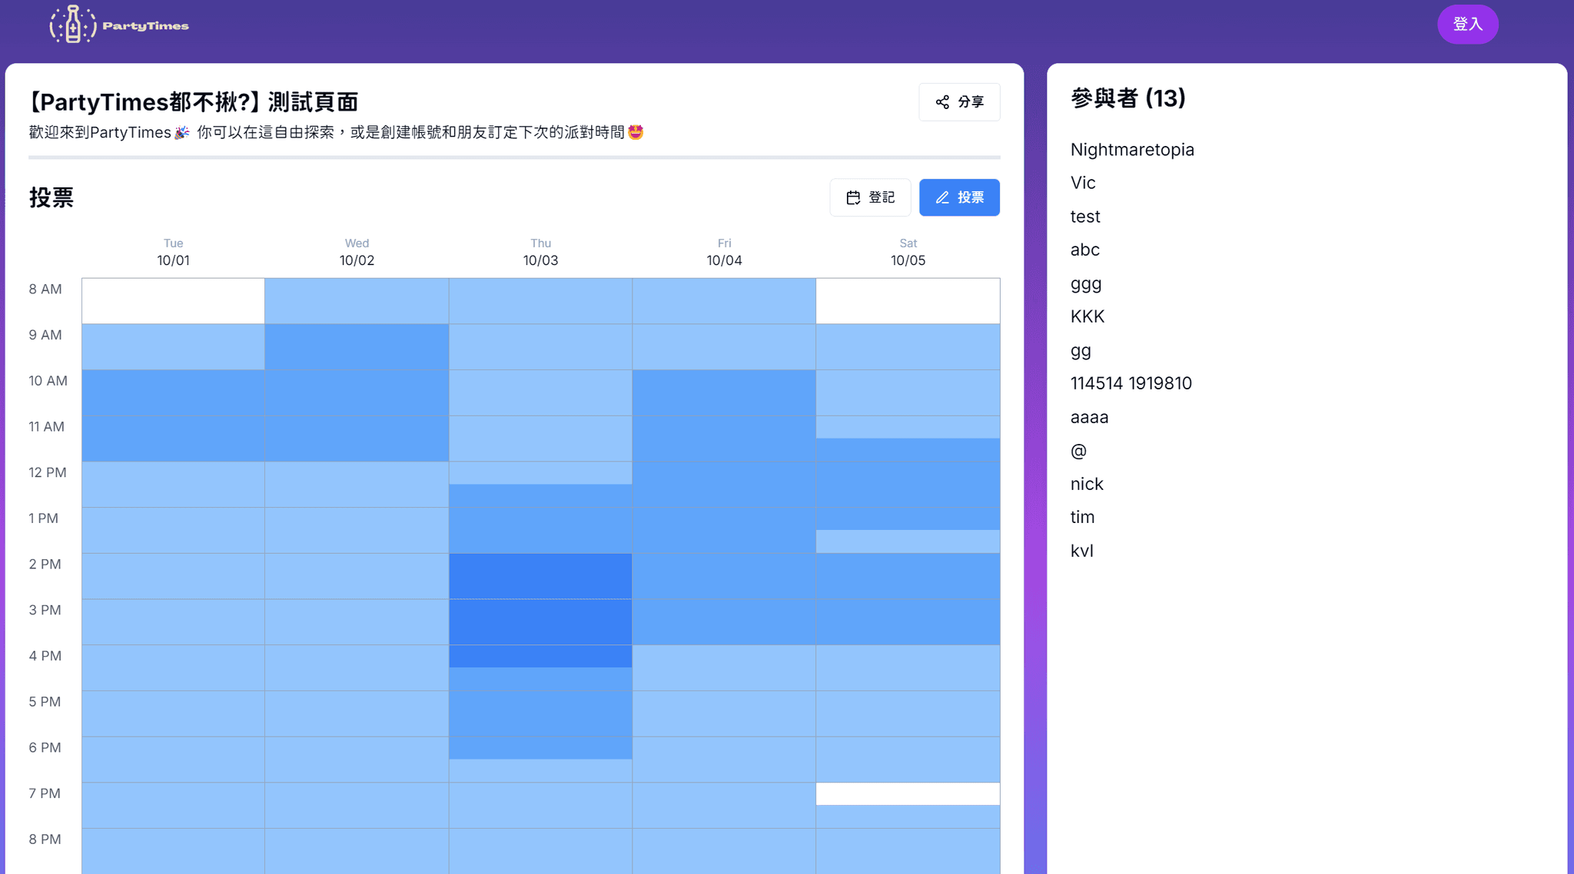
Task: Click the Saturday 3 PM time slot
Action: (x=908, y=622)
